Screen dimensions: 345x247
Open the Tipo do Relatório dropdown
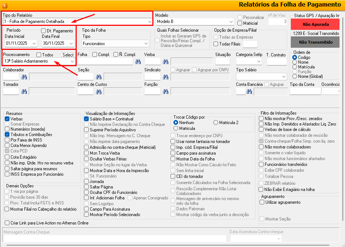coord(150,22)
